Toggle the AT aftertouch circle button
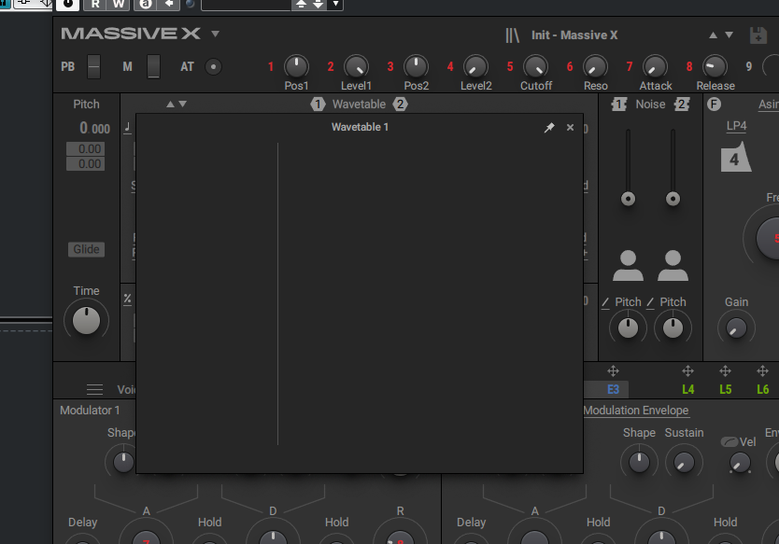This screenshot has width=779, height=544. [x=213, y=67]
